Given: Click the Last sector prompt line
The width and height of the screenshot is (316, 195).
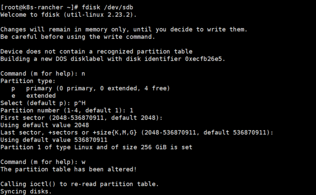Looking at the screenshot, I should coord(137,133).
